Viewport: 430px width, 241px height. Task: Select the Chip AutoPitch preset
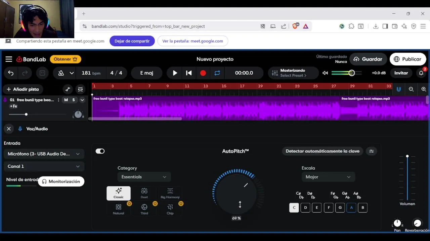click(170, 209)
